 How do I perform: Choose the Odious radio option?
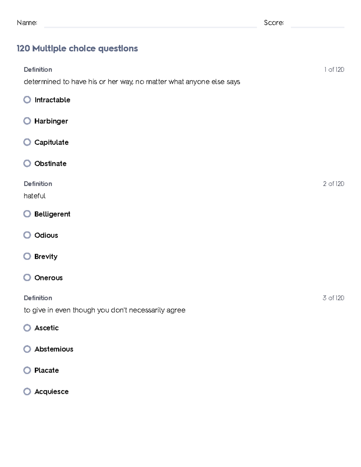27,235
